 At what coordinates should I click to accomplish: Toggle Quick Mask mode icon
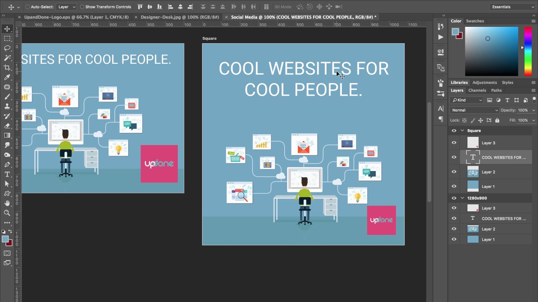[x=7, y=253]
